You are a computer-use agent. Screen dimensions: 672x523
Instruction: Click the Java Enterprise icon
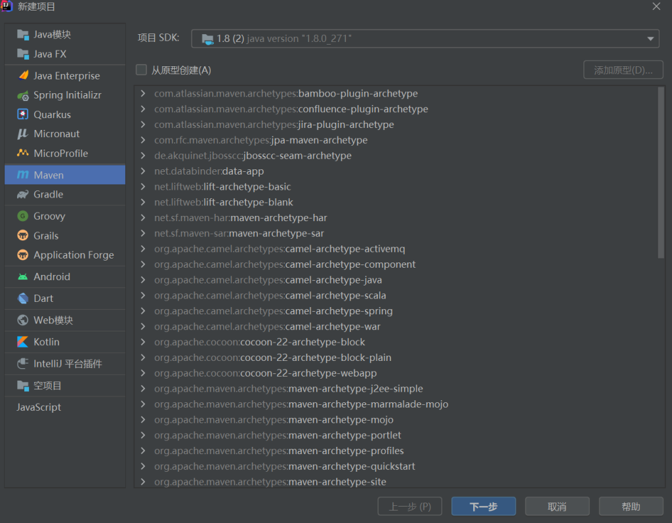click(x=23, y=76)
